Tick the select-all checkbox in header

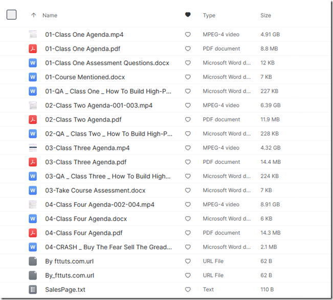point(11,15)
